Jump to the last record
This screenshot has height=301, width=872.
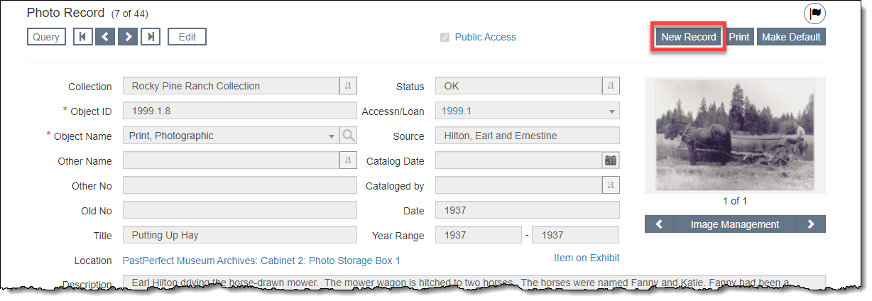coord(150,37)
